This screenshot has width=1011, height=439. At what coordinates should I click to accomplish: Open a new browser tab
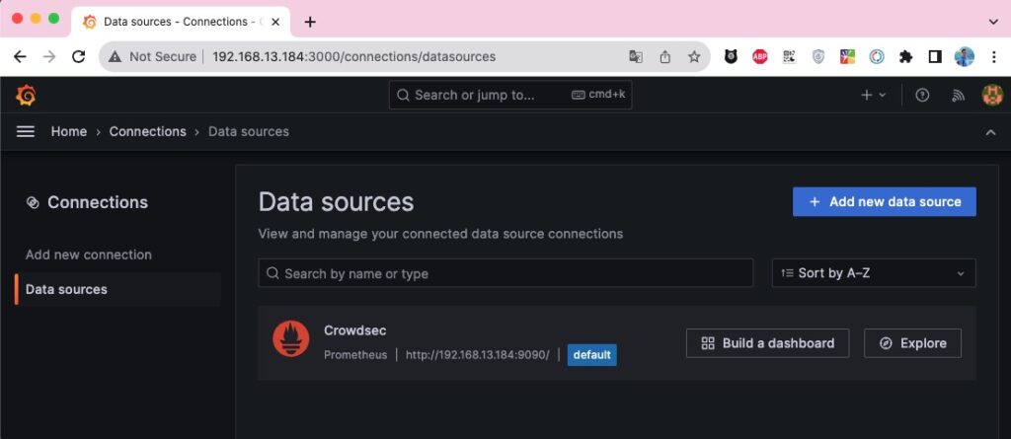tap(310, 22)
